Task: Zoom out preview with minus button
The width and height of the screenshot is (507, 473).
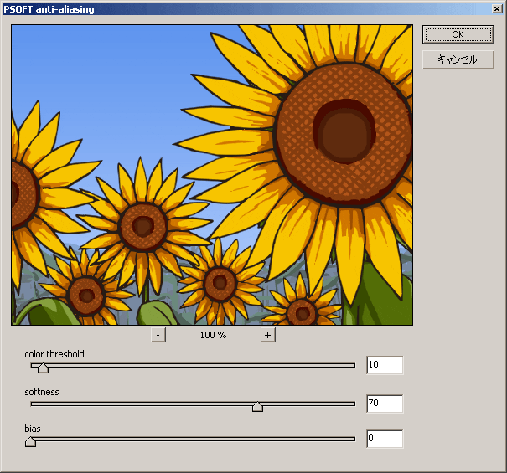Action: (x=158, y=335)
